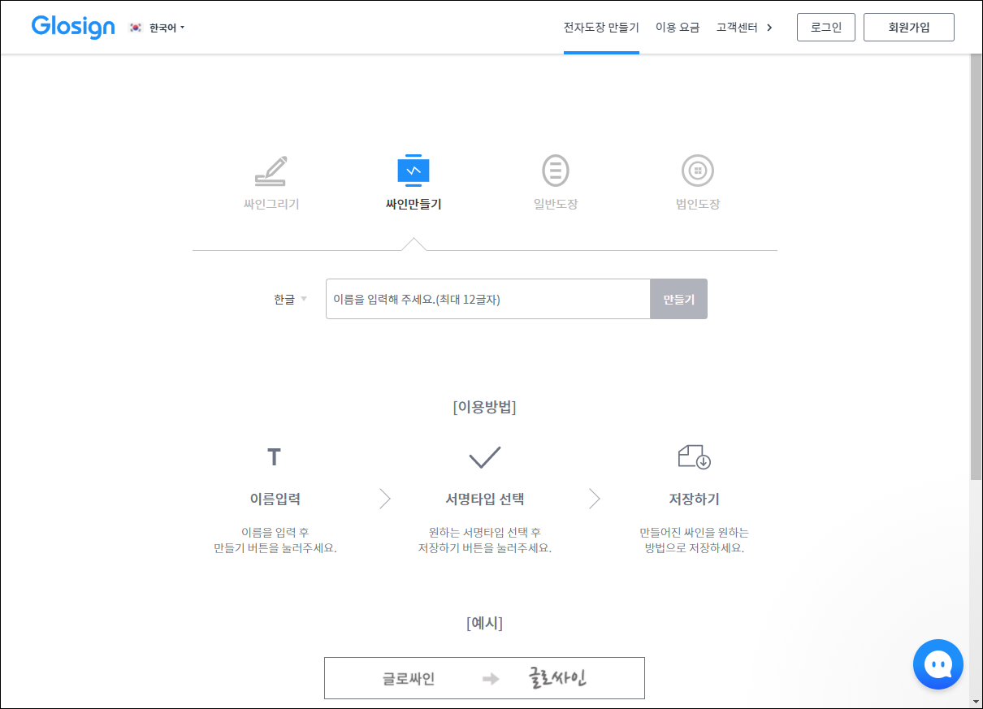Click the plain 글로싸인 example text

[409, 679]
